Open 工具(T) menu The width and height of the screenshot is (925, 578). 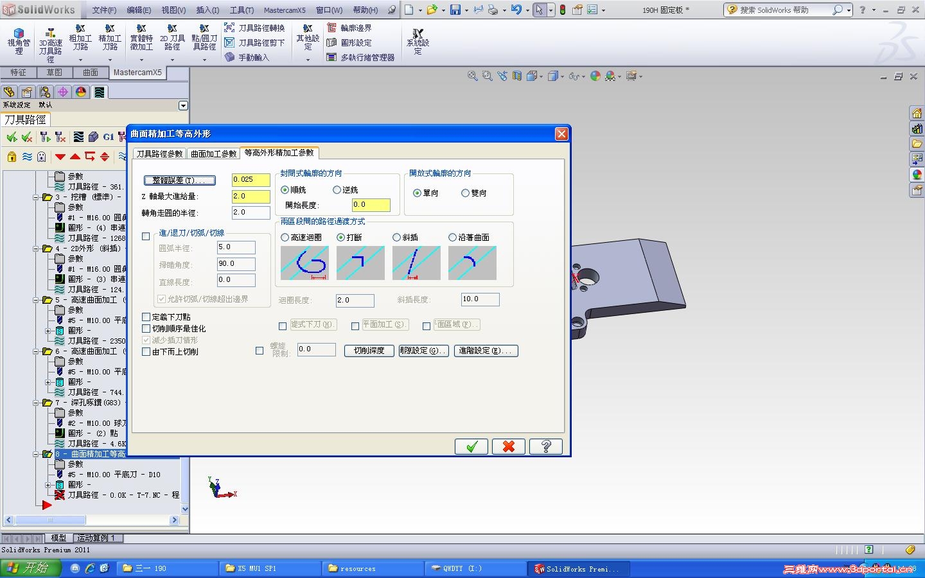[x=242, y=10]
